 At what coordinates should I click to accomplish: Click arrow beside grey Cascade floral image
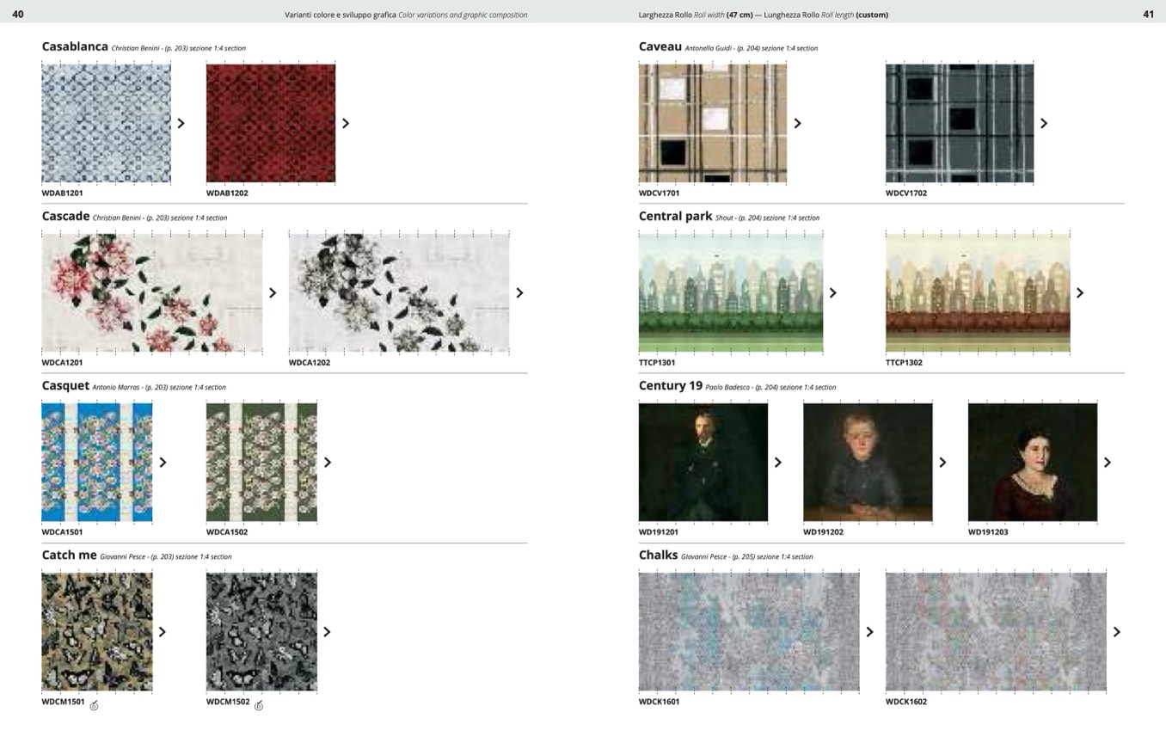[519, 292]
